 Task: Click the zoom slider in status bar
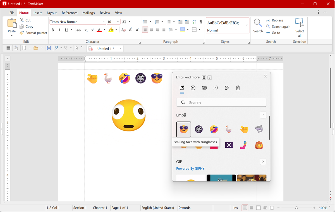pyautogui.click(x=296, y=208)
